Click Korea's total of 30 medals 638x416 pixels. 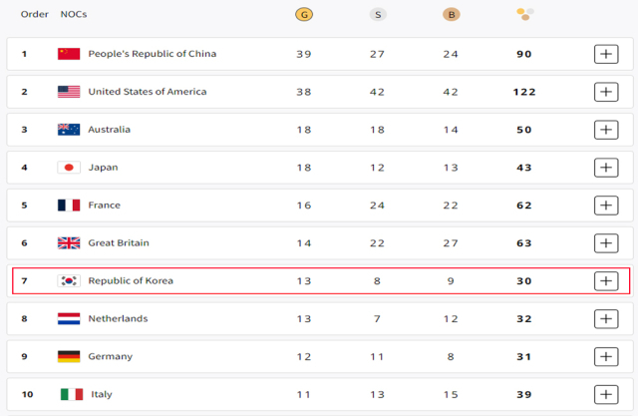pyautogui.click(x=524, y=281)
